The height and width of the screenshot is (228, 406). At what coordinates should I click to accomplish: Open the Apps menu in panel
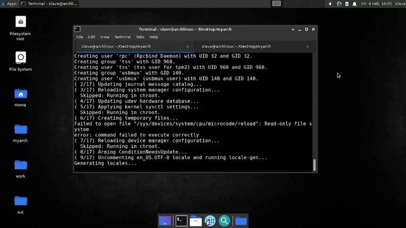click(9, 4)
